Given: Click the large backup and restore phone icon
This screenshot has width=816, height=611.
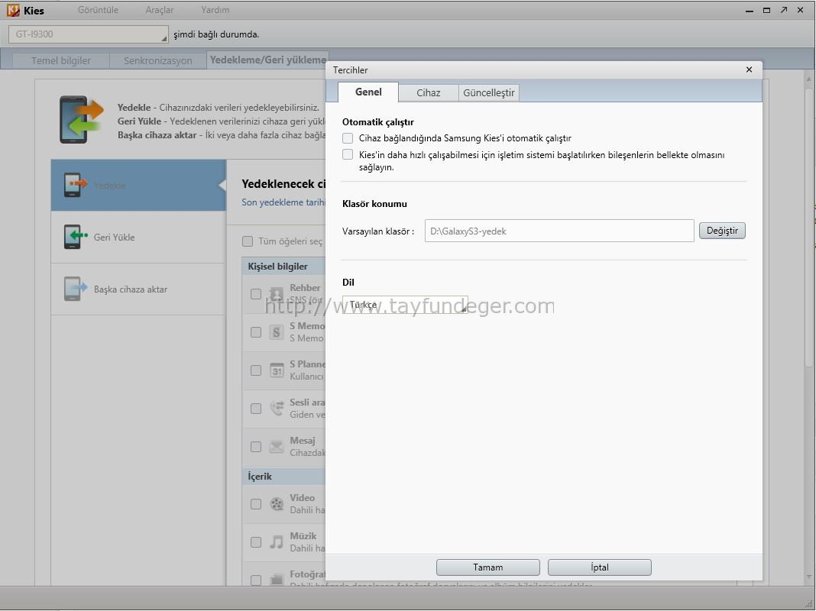Looking at the screenshot, I should (x=81, y=120).
